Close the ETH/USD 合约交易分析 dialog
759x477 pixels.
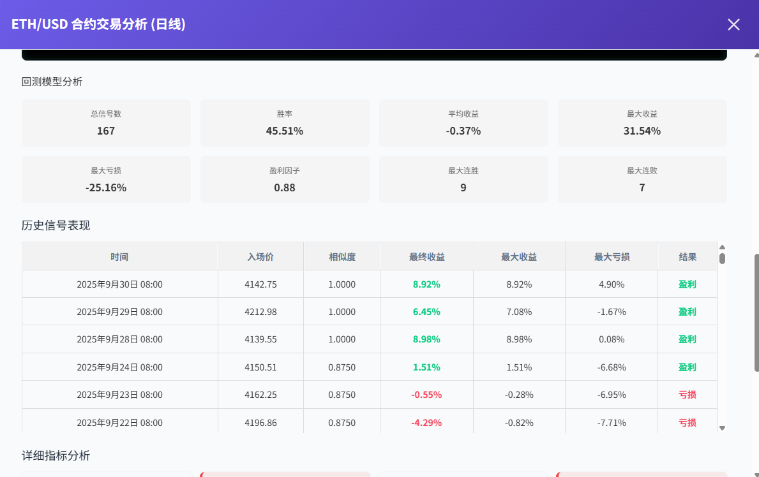coord(733,25)
